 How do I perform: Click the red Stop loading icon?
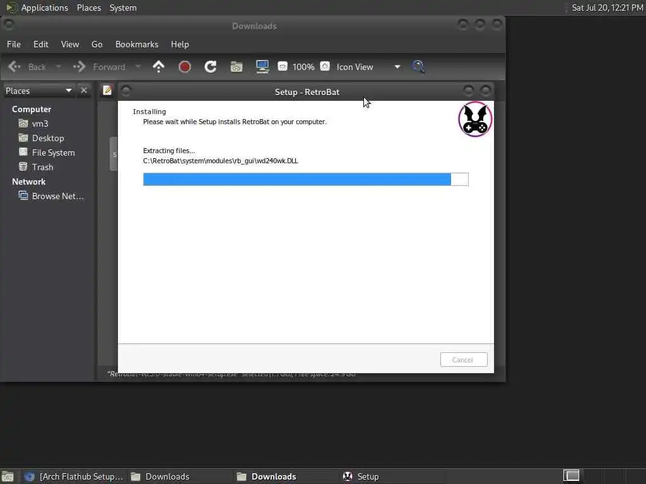tap(185, 67)
